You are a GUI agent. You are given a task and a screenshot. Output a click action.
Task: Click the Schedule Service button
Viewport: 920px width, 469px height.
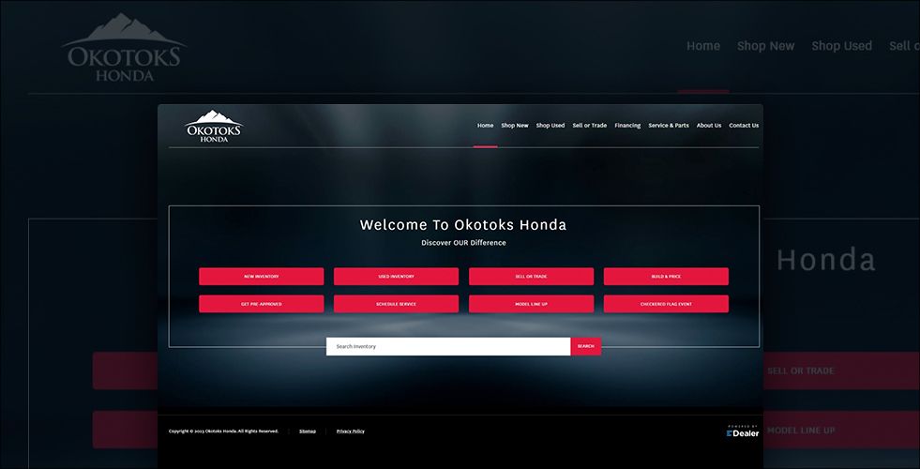point(396,304)
